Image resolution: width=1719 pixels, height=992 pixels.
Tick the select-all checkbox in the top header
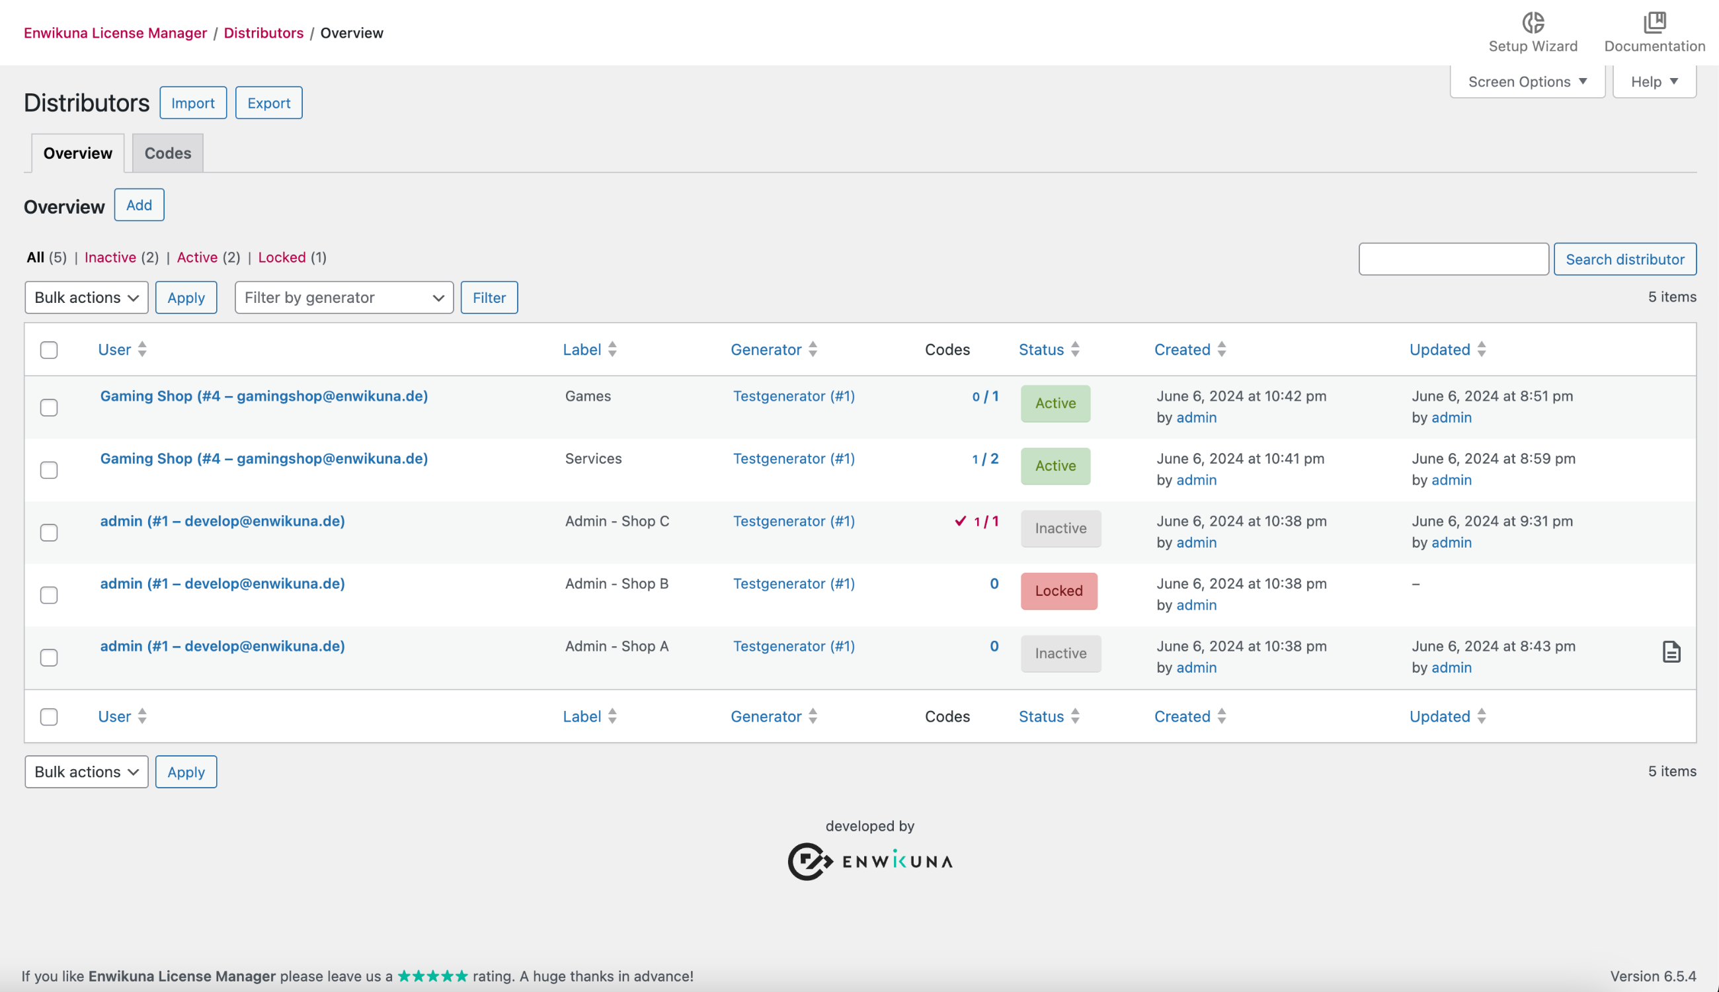coord(49,350)
